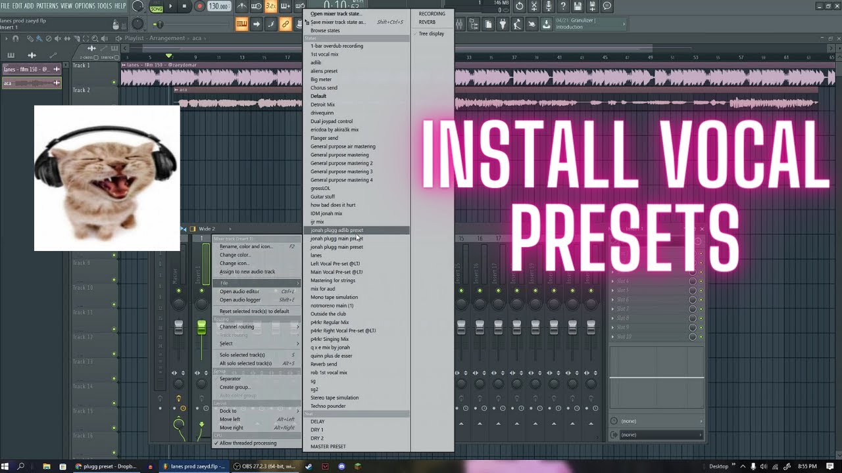
Task: Click 'Solo selected track(s)' entry
Action: (256, 355)
